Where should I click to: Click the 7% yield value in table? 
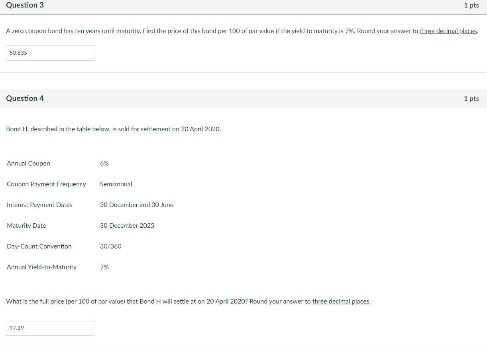(104, 267)
